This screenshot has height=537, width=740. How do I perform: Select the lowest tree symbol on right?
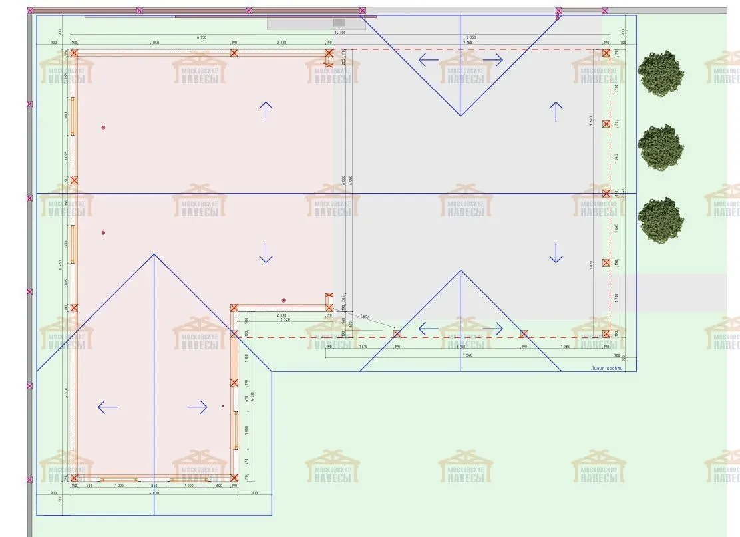[x=660, y=218]
